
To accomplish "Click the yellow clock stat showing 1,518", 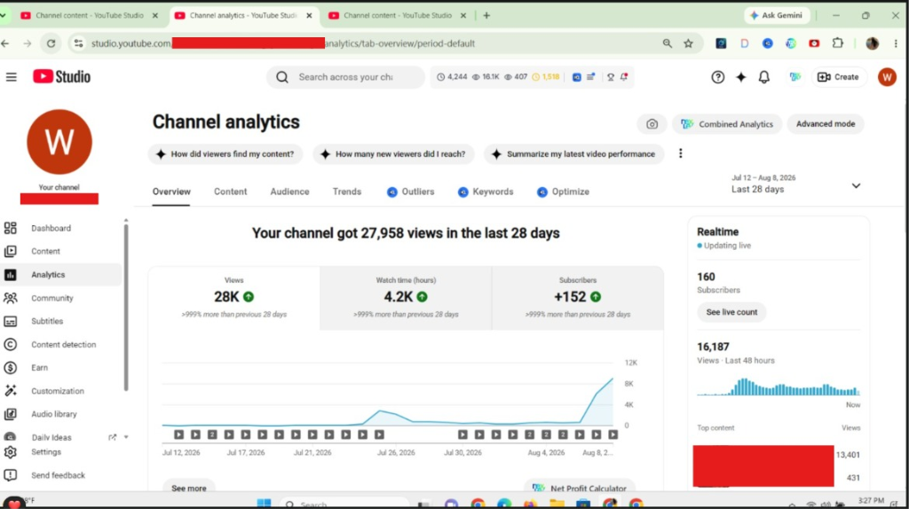I will [x=546, y=77].
